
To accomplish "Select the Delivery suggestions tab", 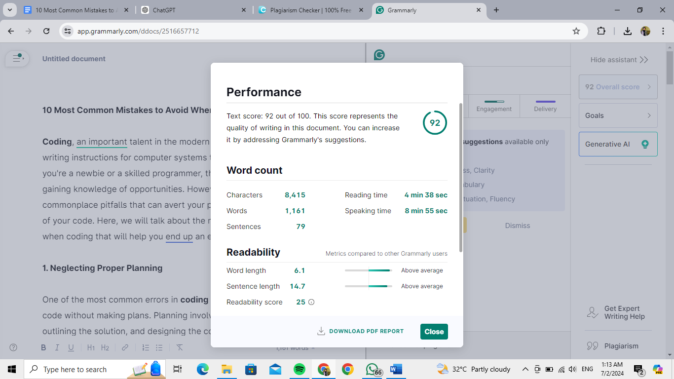I will coord(545,106).
